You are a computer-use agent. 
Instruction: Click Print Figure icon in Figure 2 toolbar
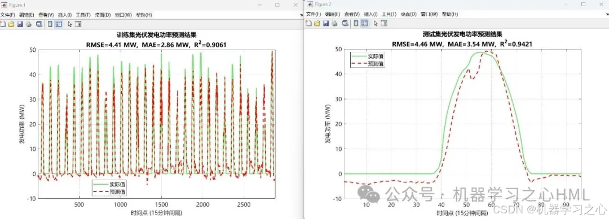click(x=334, y=23)
